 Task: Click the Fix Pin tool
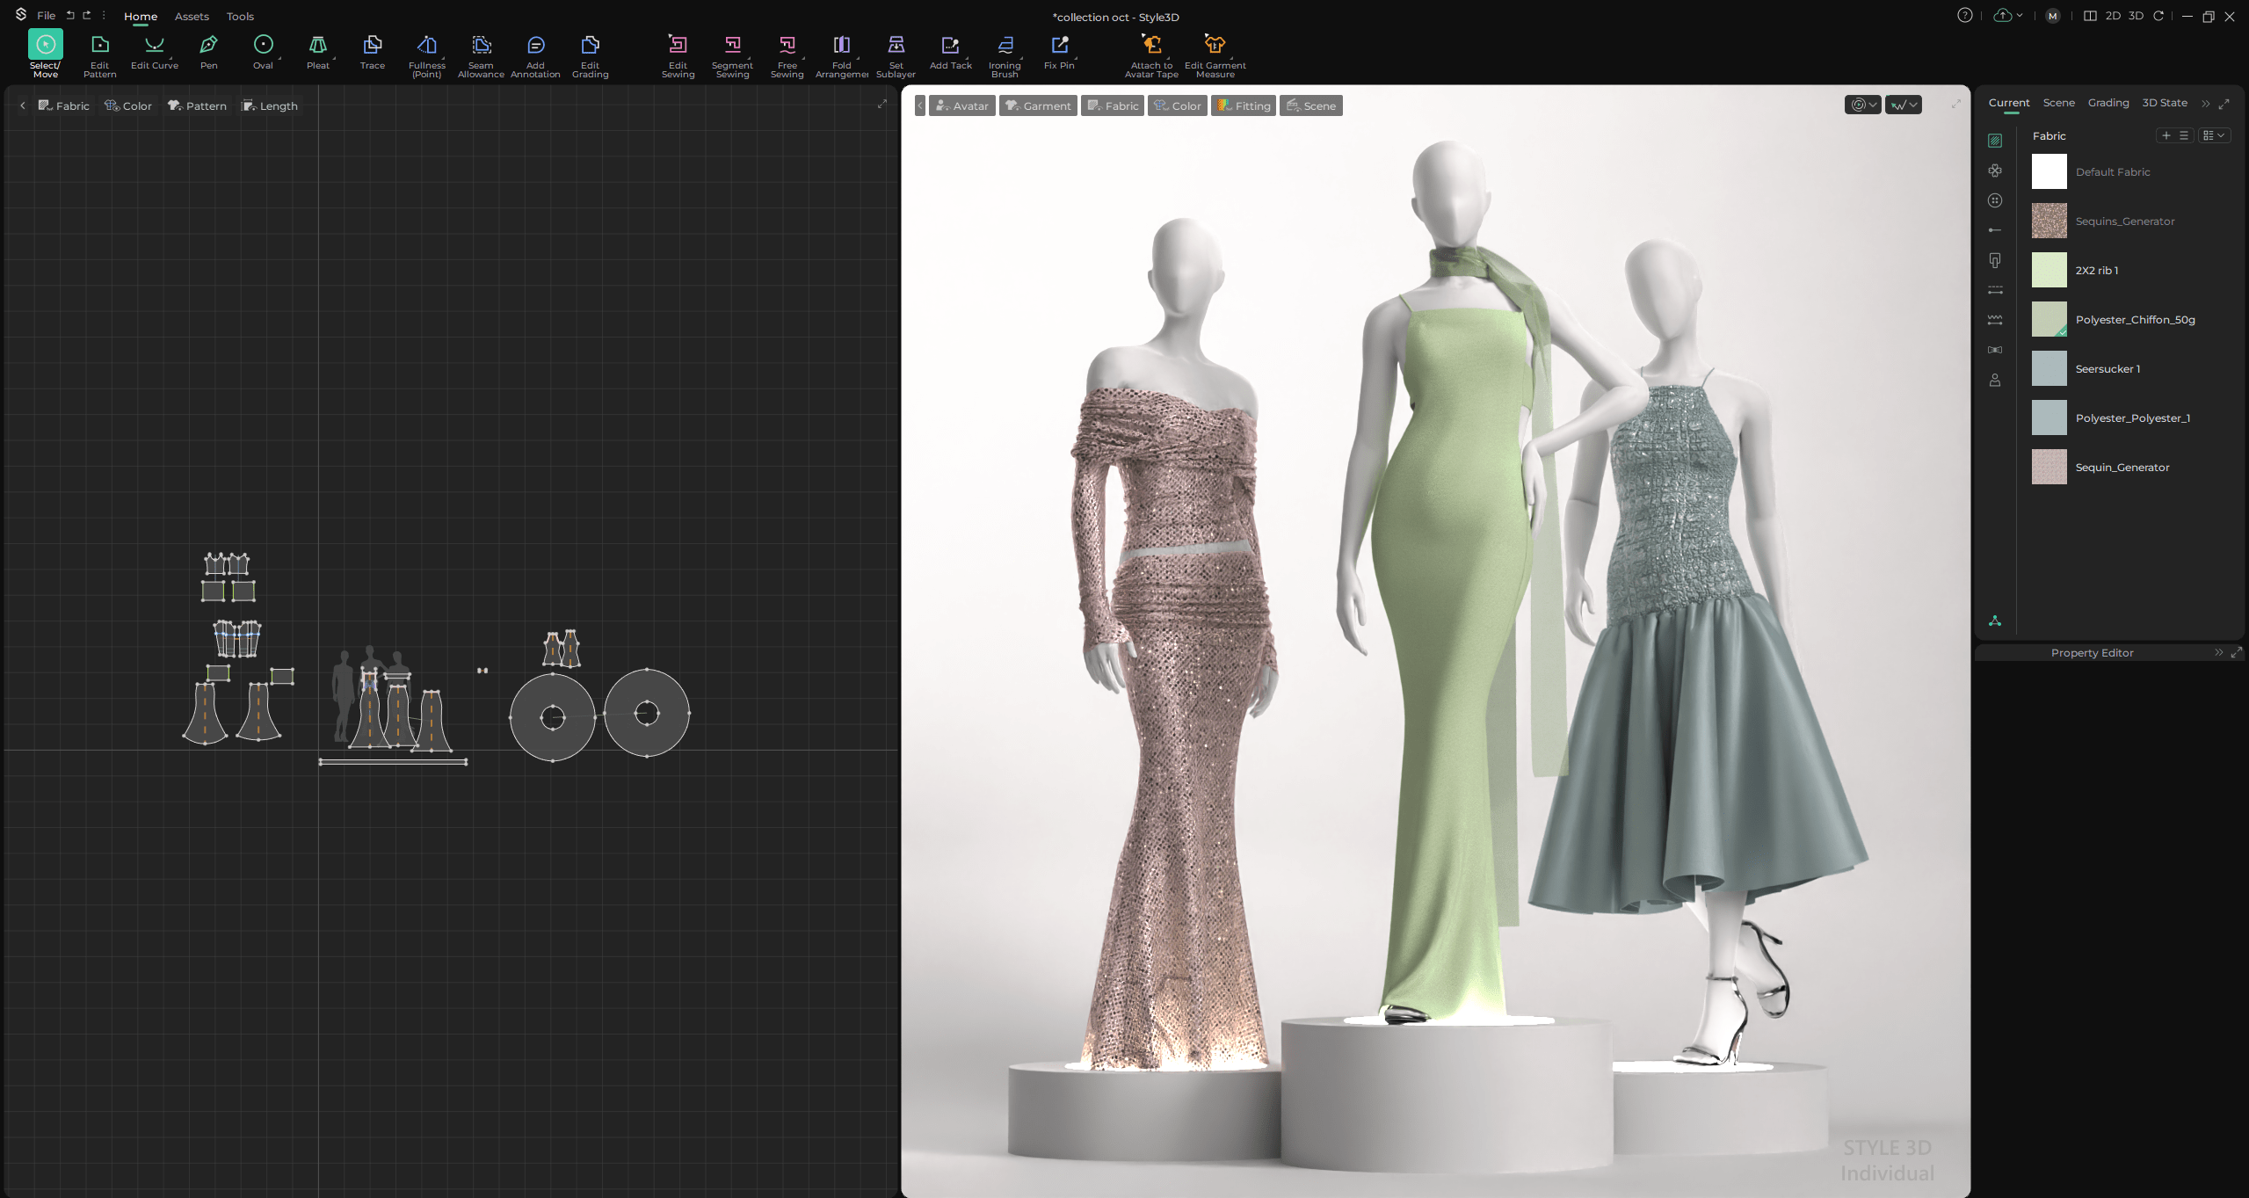(1059, 46)
